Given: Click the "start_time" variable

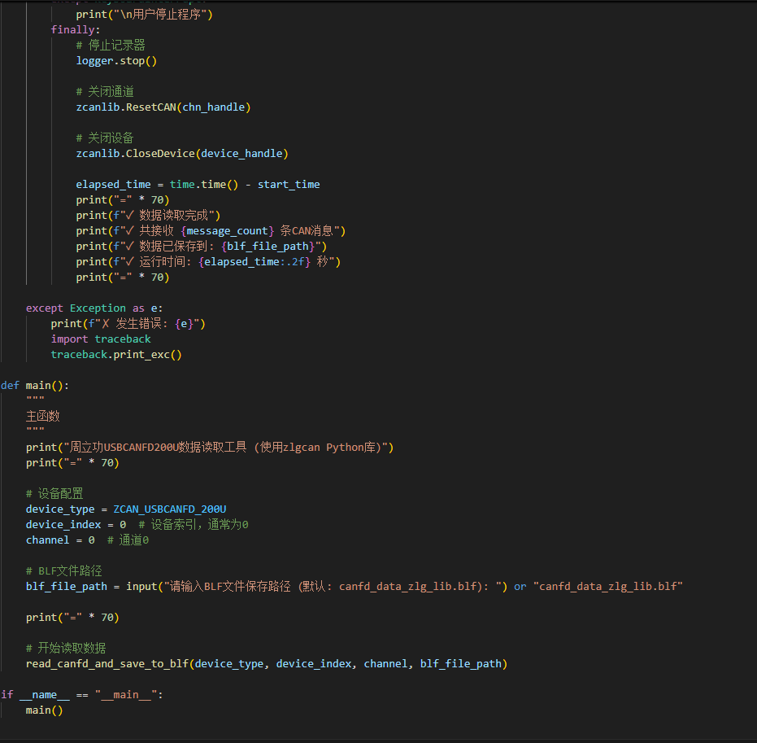Looking at the screenshot, I should coord(289,185).
